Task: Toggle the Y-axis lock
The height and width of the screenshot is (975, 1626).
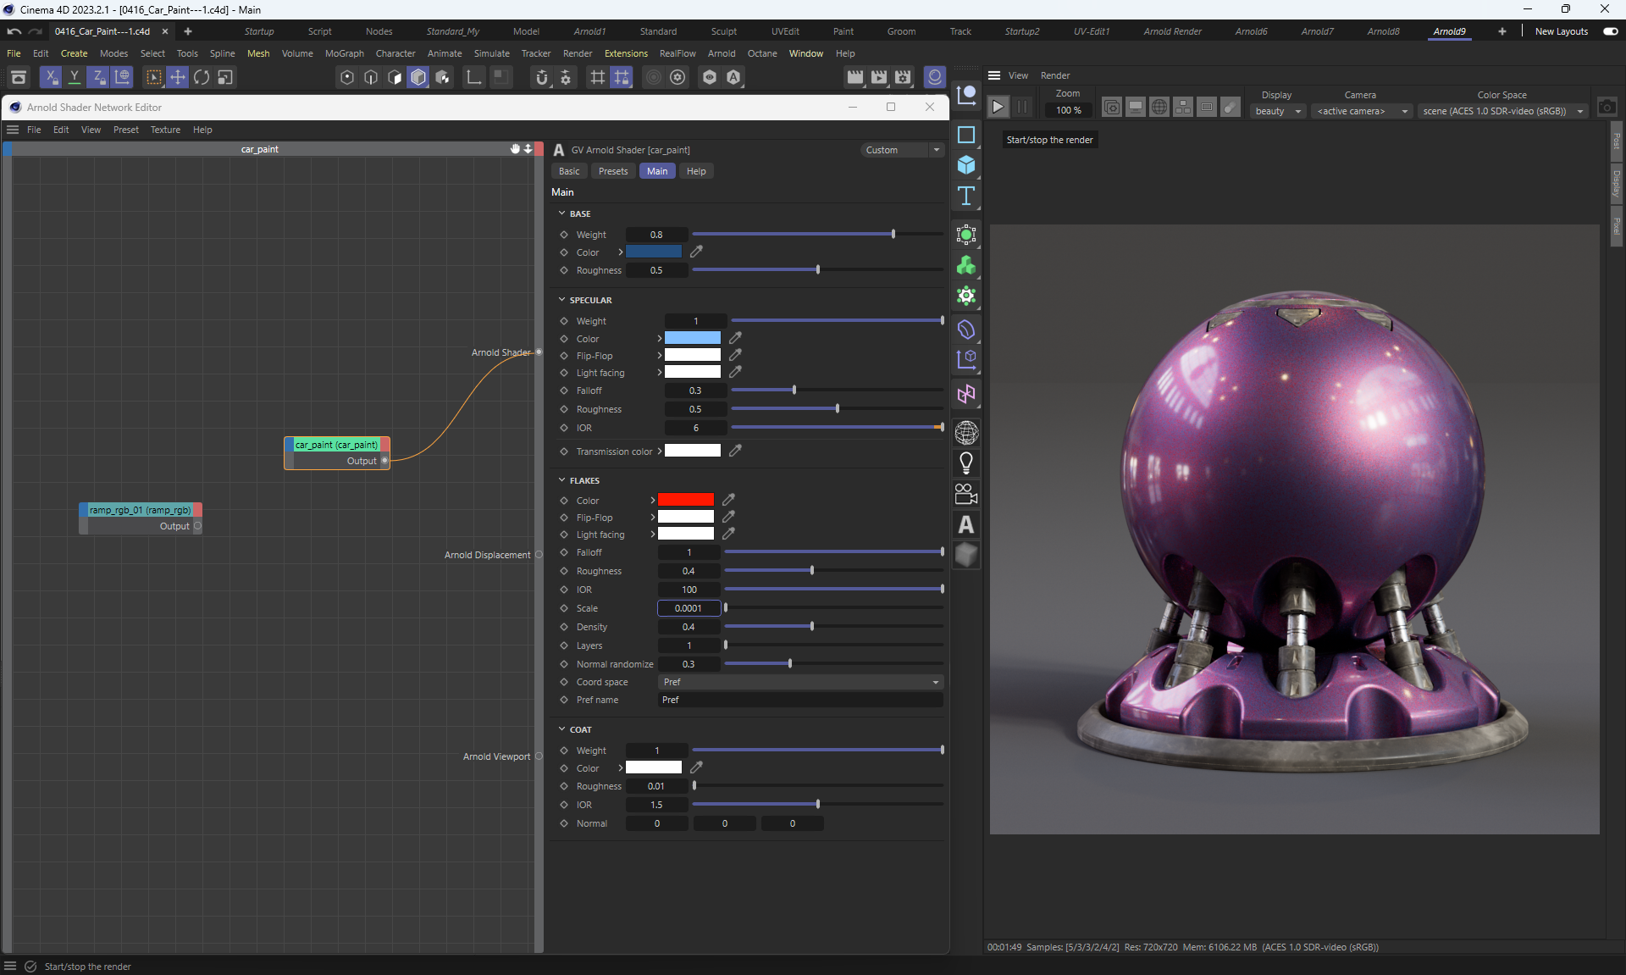Action: [75, 77]
